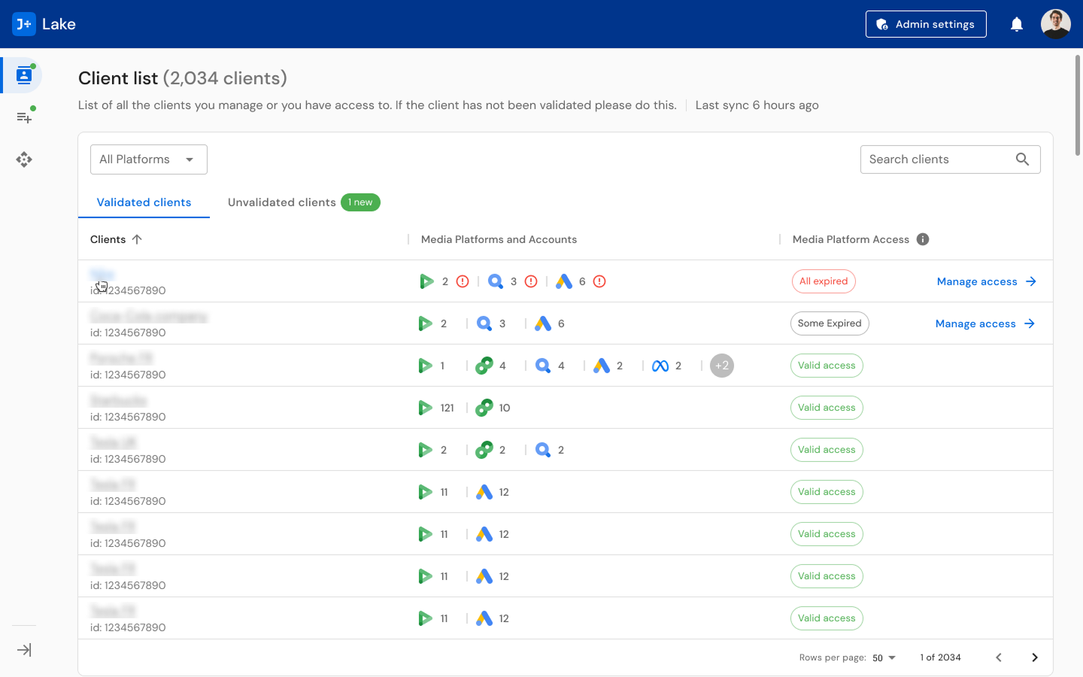Switch to the Unvalidated clients tab
Screen dimensions: 1083x677
pyautogui.click(x=282, y=202)
